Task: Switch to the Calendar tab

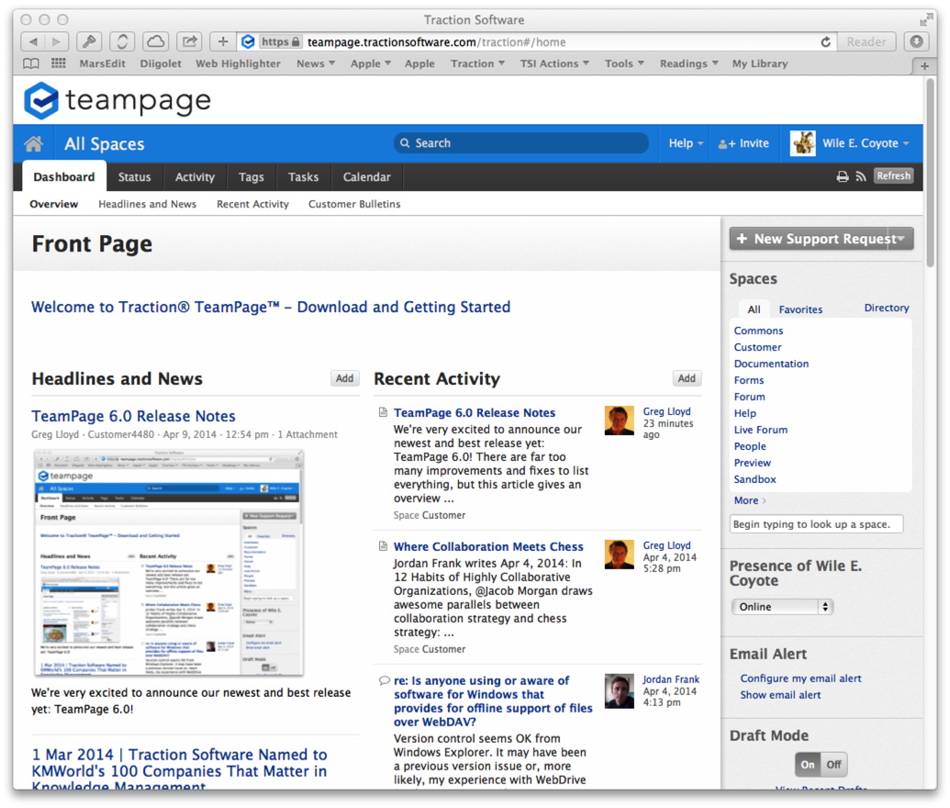Action: (x=366, y=177)
